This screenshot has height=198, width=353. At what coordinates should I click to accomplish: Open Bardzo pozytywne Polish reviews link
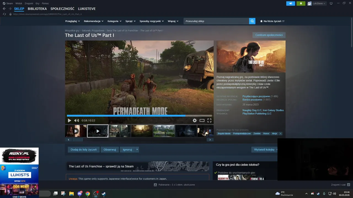pos(252,100)
